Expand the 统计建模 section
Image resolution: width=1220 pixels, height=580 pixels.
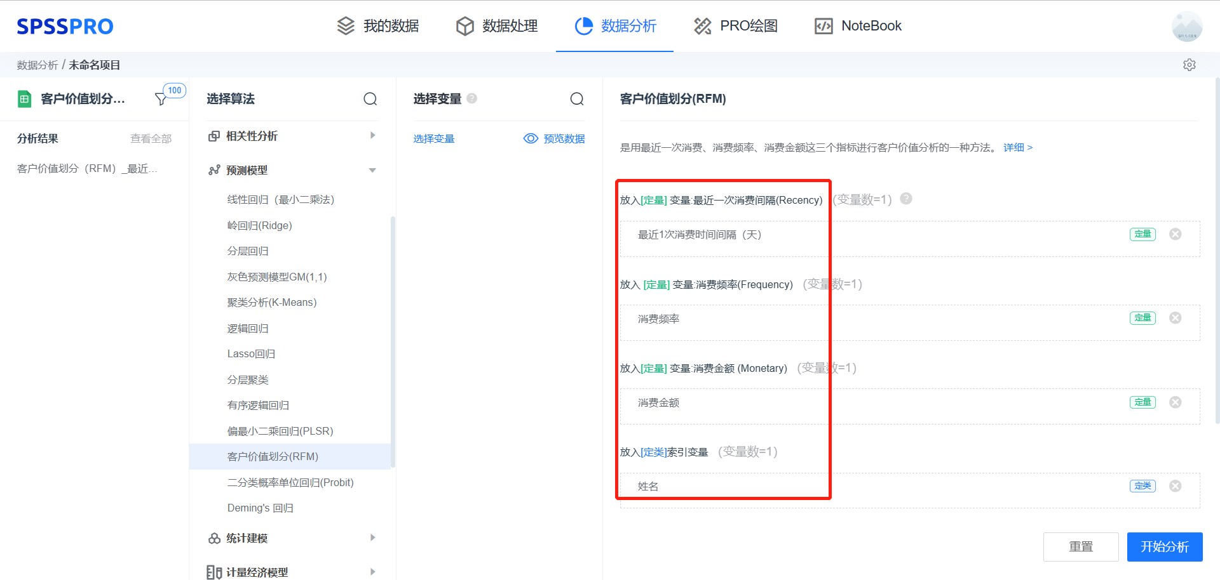373,537
